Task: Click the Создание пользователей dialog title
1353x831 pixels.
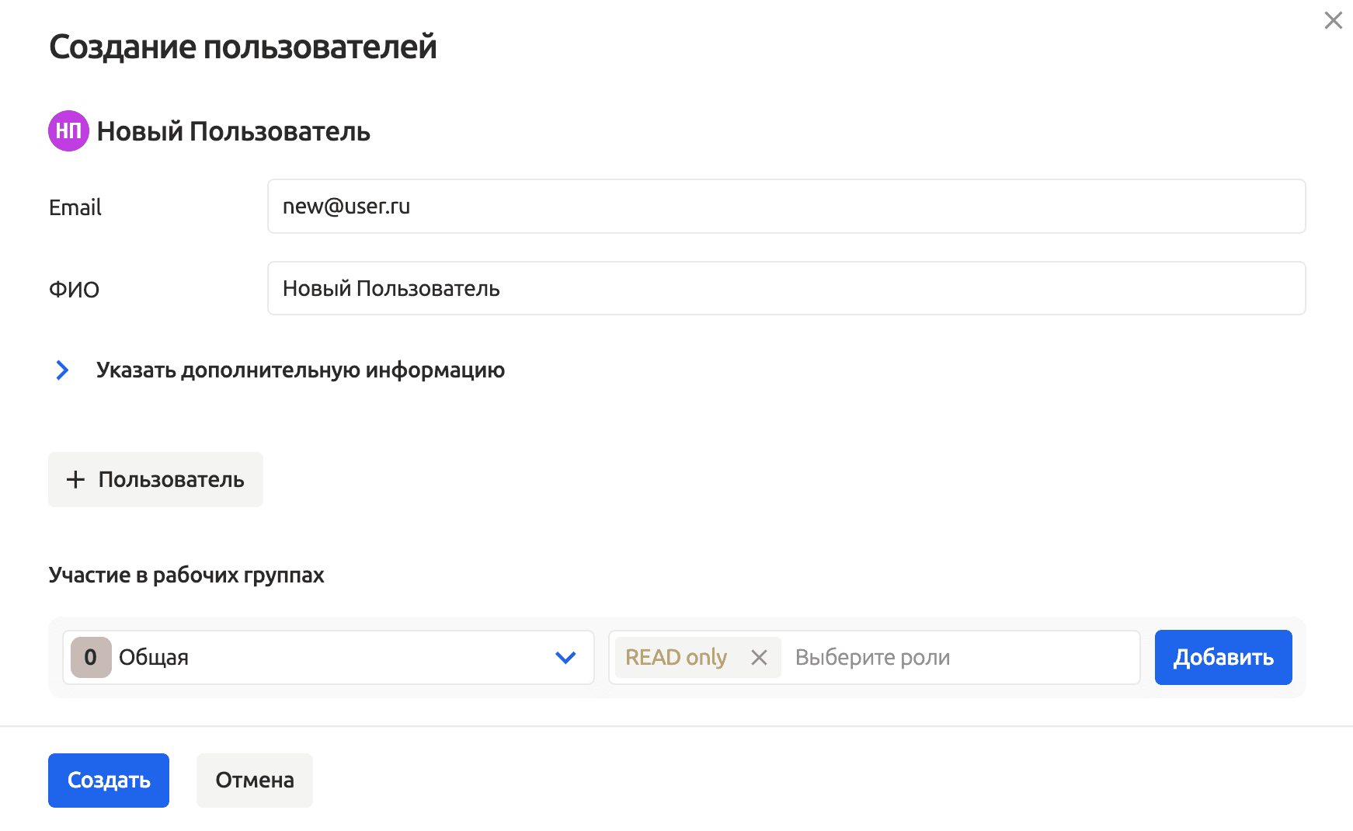Action: (243, 47)
